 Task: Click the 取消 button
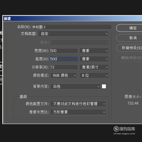coord(129,38)
